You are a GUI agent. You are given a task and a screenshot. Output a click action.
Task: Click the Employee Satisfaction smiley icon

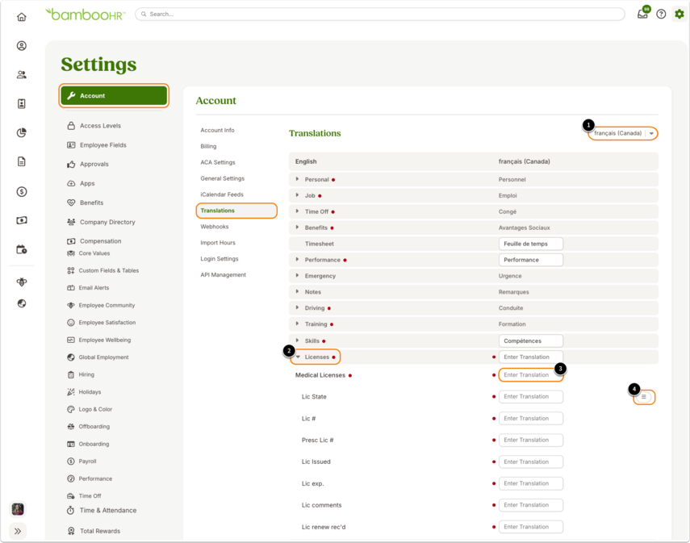71,323
